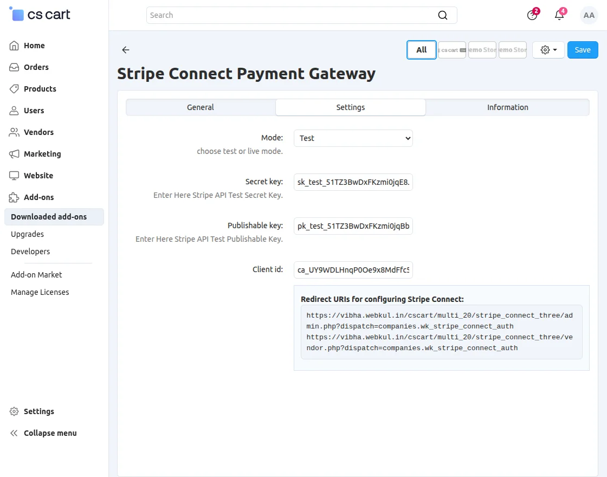607x477 pixels.
Task: Click the CS-Cart logo
Action: [40, 14]
